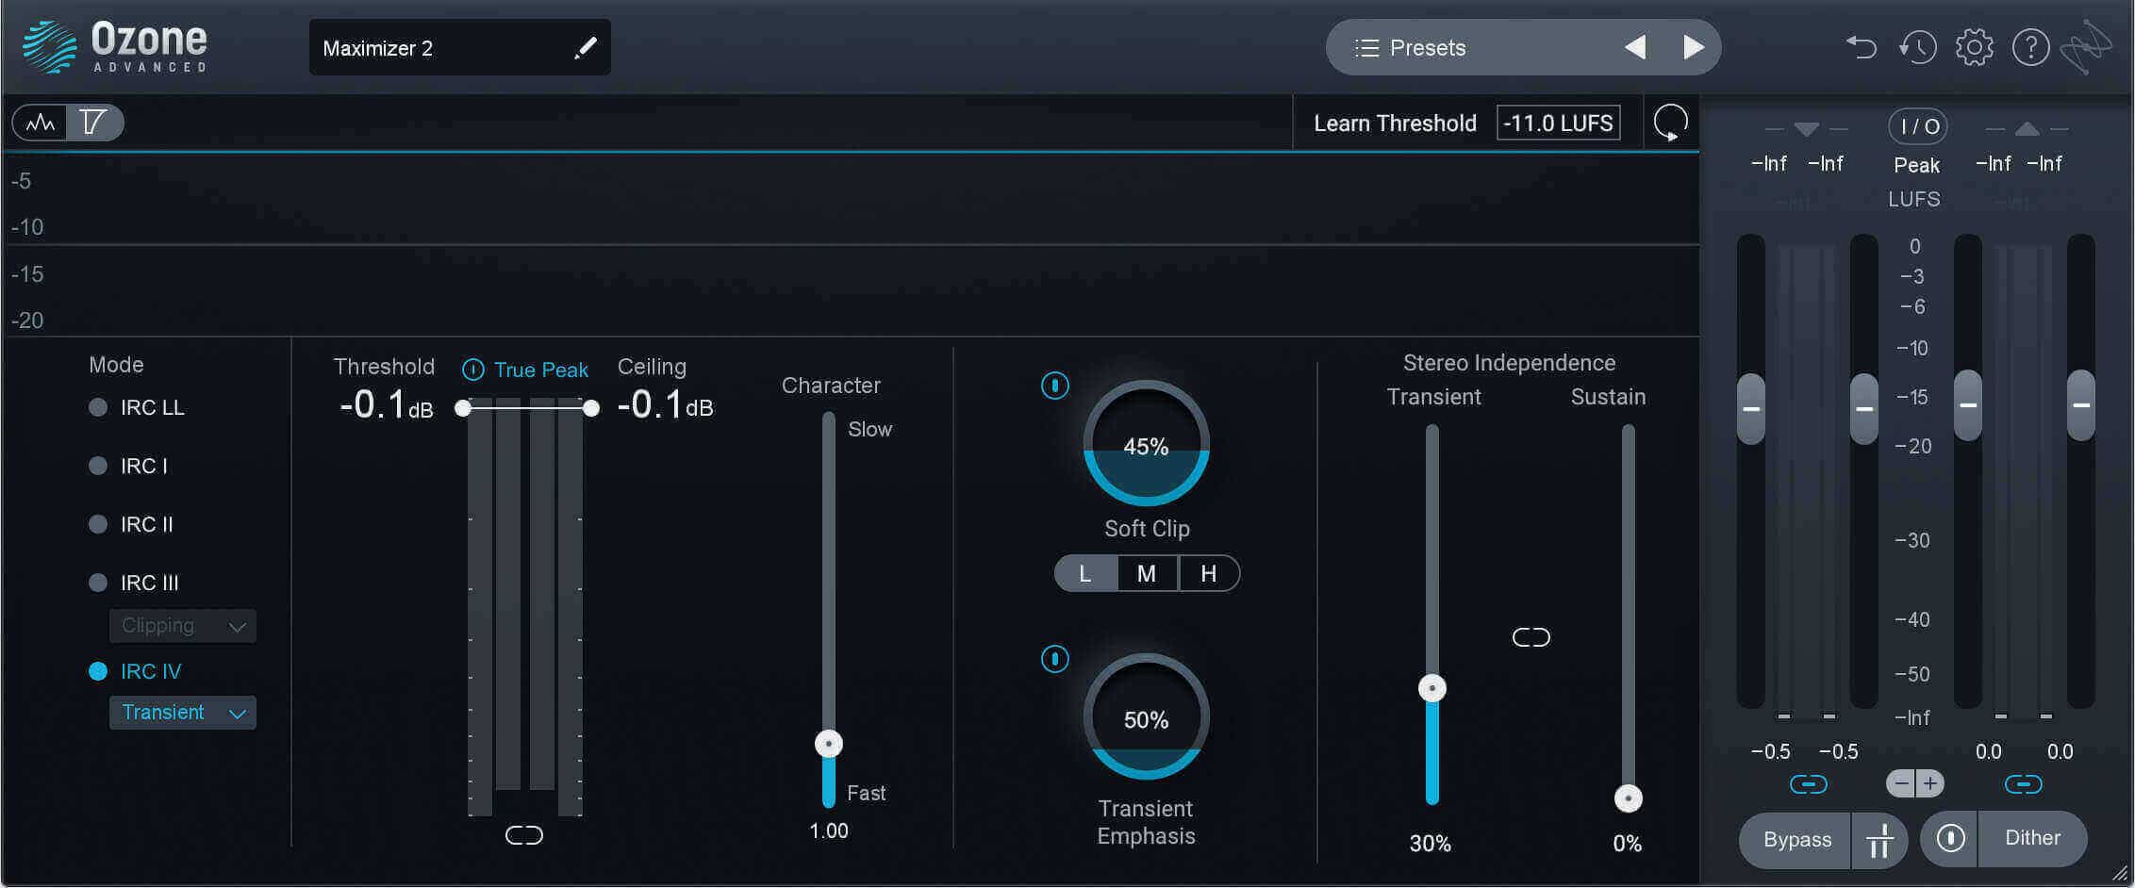The width and height of the screenshot is (2135, 888).
Task: Select the IRC I mode
Action: pos(128,466)
